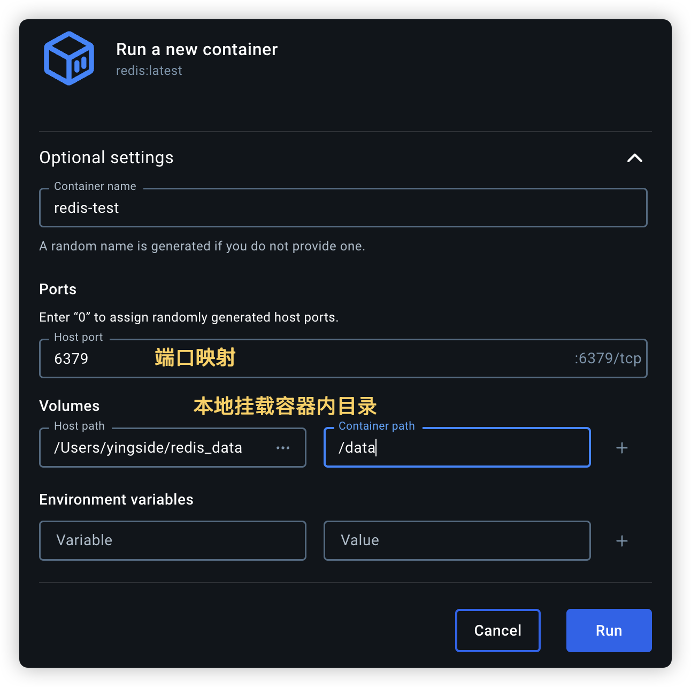
Task: Collapse the Optional settings chevron
Action: 634,158
